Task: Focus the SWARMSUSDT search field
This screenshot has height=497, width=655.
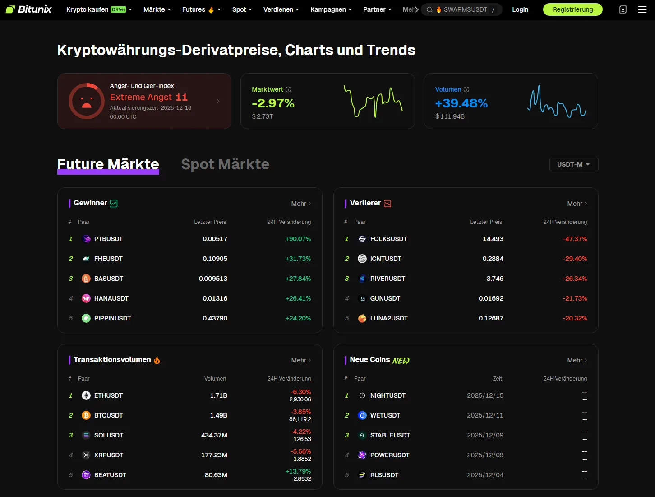Action: [x=462, y=9]
